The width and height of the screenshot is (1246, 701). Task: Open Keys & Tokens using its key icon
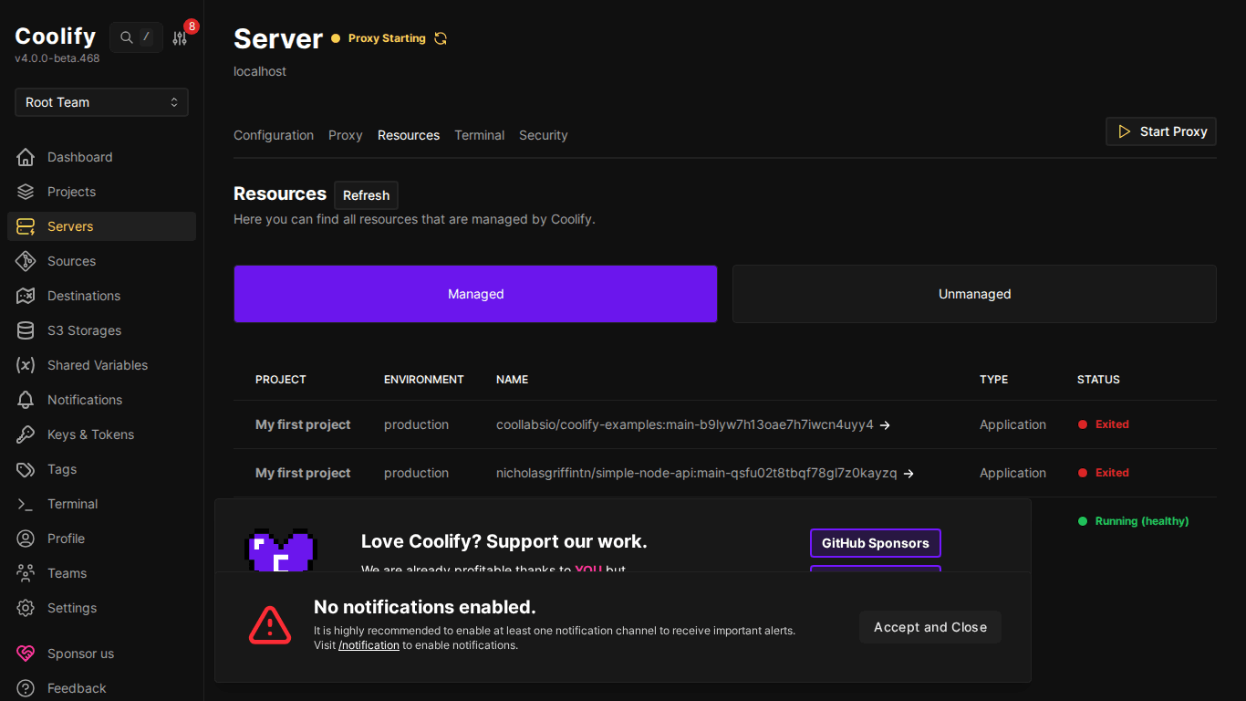26,434
